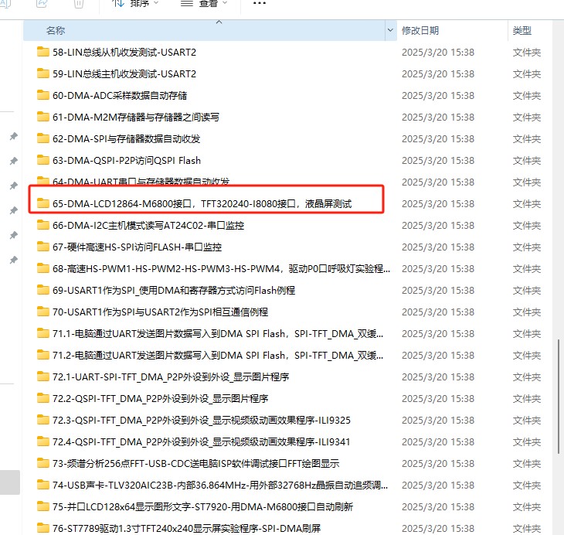Select folder name 67-硬件高速HS-SPI访问FLASH-串口监控
This screenshot has width=564, height=535.
coord(137,247)
